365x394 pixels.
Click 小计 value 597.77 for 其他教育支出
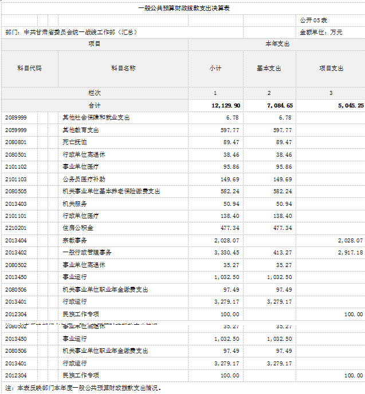coord(230,130)
